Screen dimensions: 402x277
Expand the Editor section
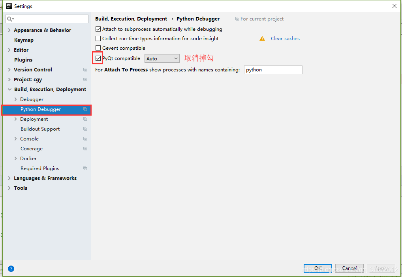(x=9, y=50)
